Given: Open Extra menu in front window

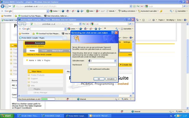Looking at the screenshot, I should [125, 38].
